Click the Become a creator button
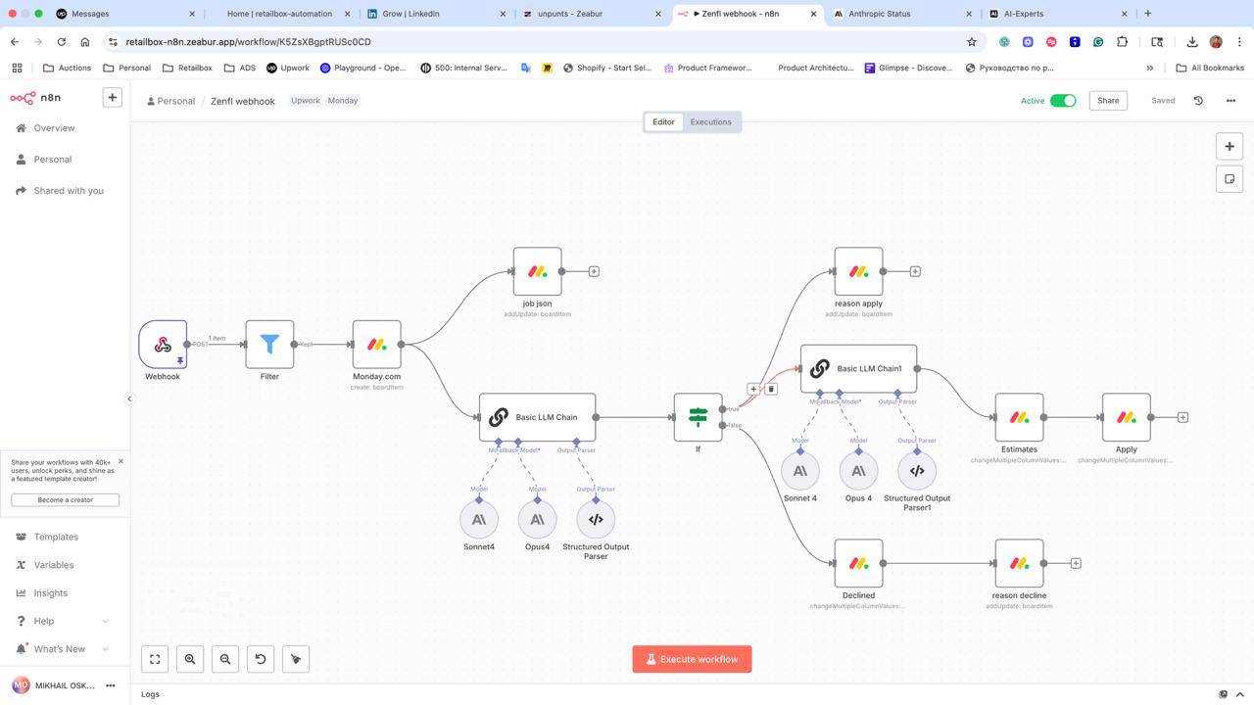Image resolution: width=1254 pixels, height=705 pixels. [x=65, y=499]
